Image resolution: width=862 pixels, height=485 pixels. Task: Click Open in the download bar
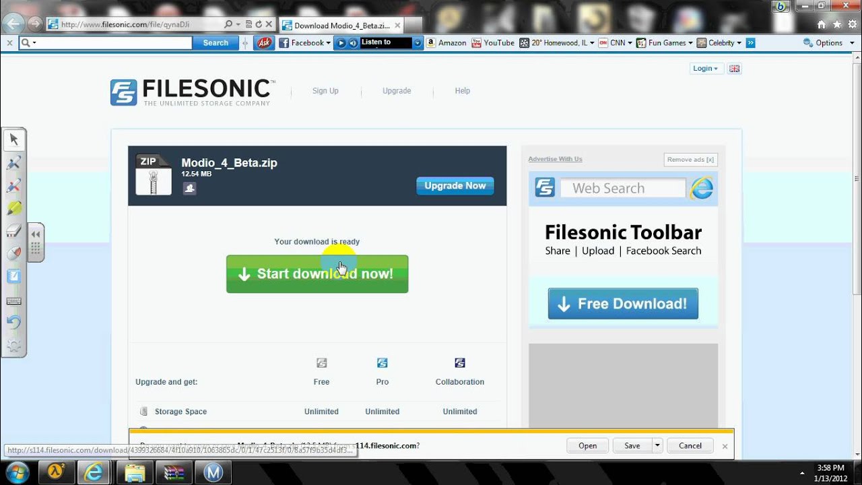pyautogui.click(x=588, y=445)
